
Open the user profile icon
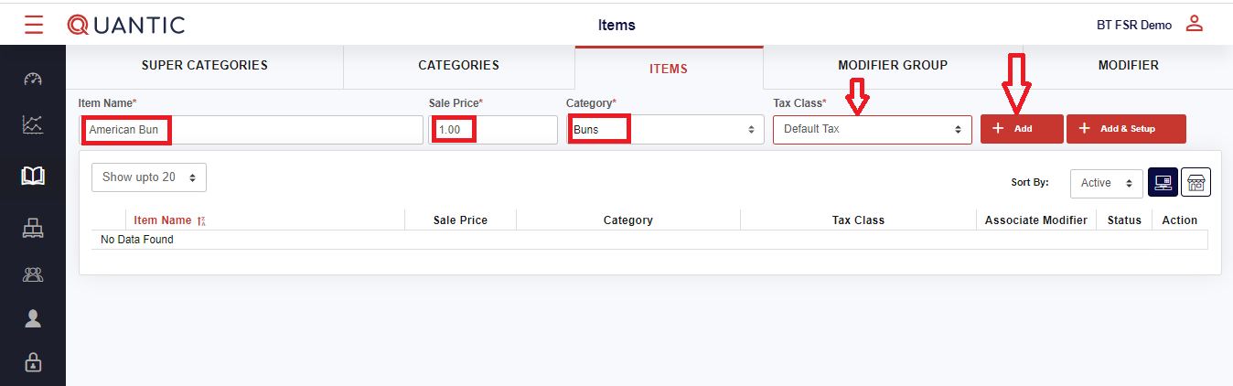pyautogui.click(x=1194, y=25)
